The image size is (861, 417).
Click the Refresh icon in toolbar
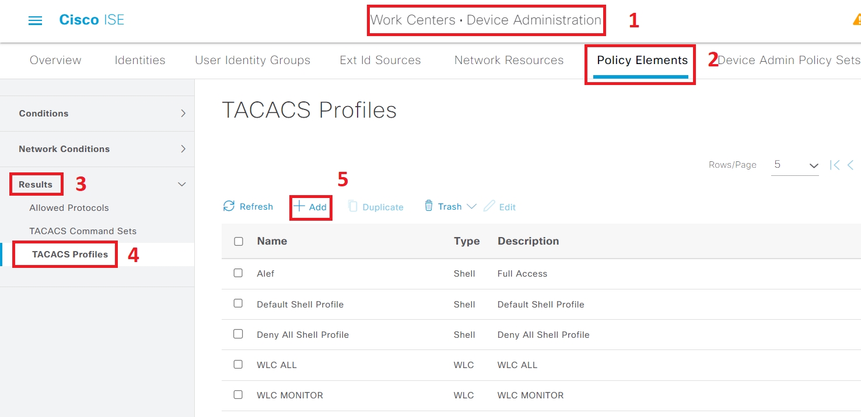point(229,206)
